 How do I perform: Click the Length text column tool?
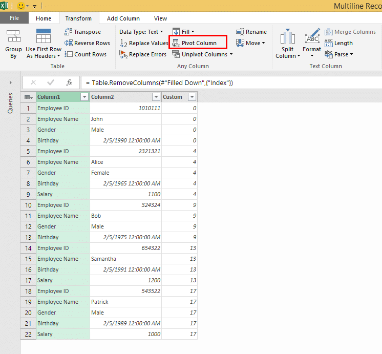coord(338,43)
